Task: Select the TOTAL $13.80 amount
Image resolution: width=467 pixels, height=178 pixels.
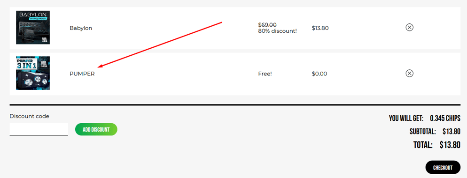Action: (x=450, y=145)
